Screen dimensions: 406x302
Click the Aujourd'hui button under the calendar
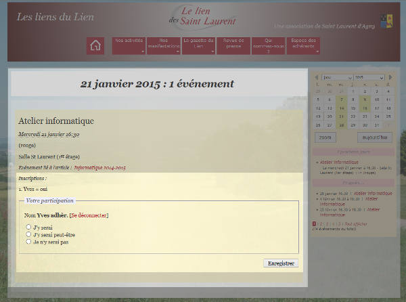point(374,137)
